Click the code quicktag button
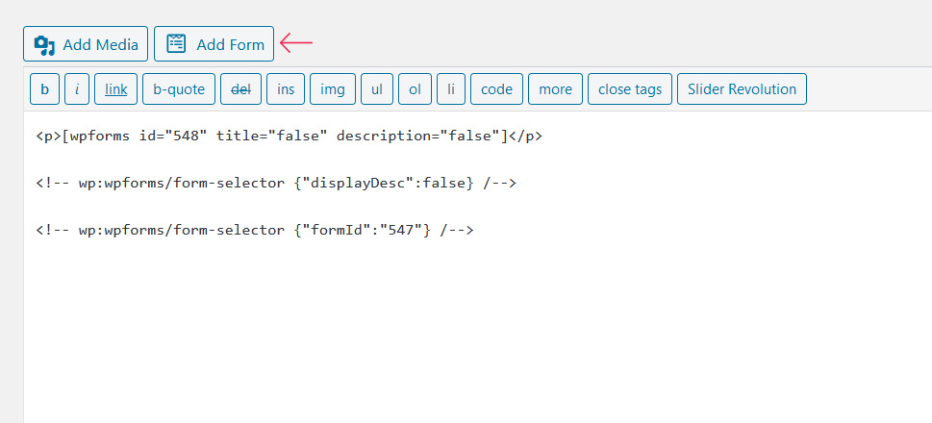932x423 pixels. (497, 89)
